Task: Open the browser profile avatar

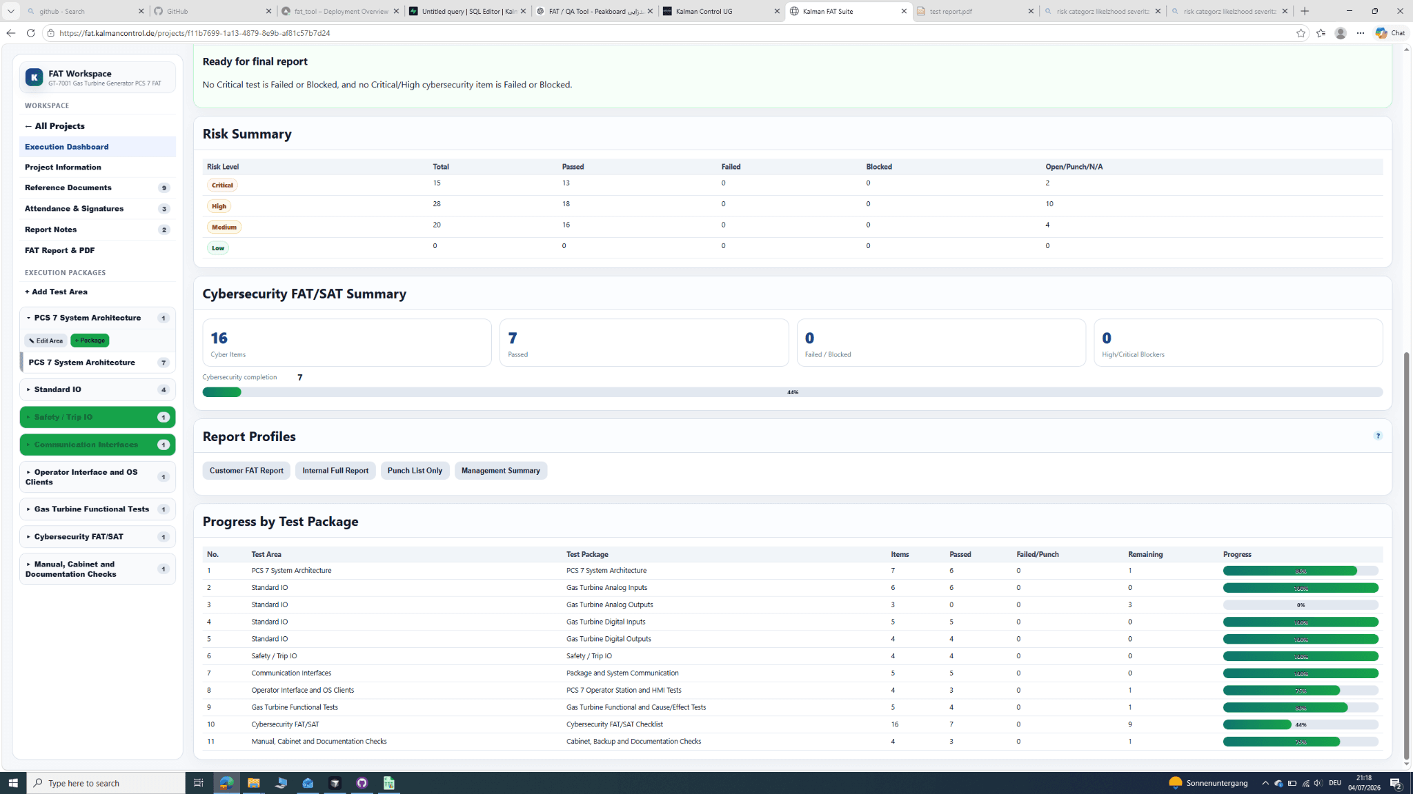Action: [x=1340, y=33]
